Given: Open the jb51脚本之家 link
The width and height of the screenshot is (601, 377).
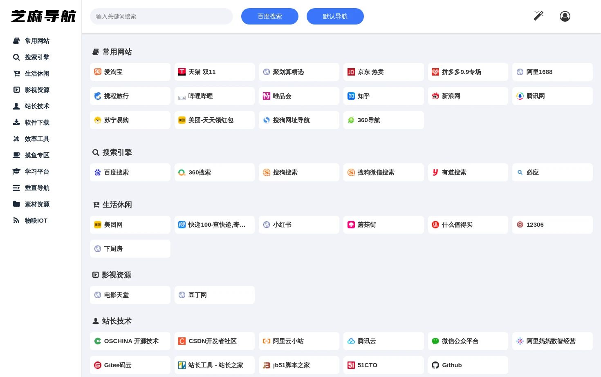Looking at the screenshot, I should click(299, 365).
